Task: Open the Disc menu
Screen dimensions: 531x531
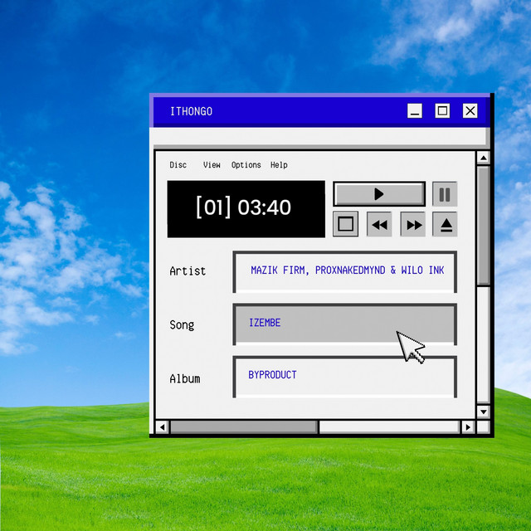Action: coord(178,165)
